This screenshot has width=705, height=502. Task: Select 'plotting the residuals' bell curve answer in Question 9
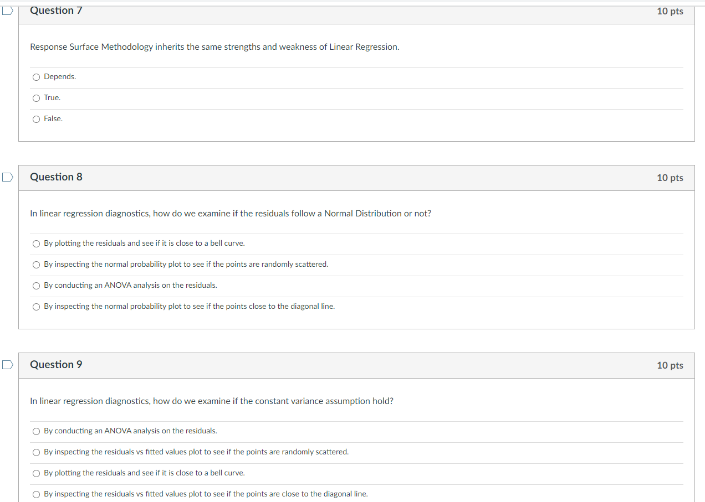coord(36,473)
